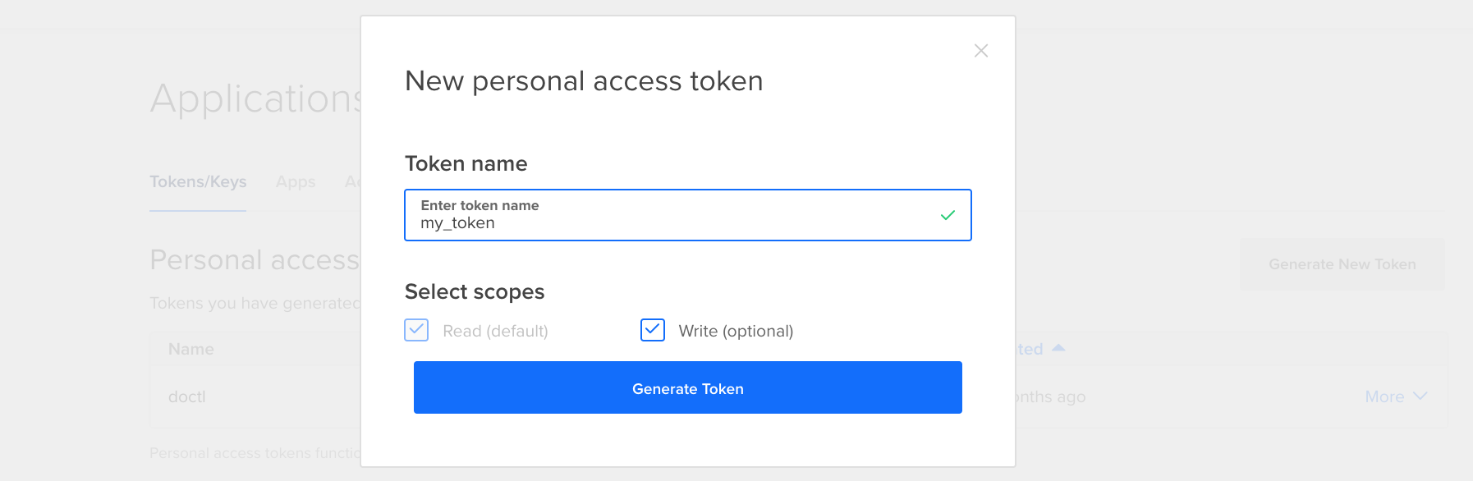Click the sort arrow on Created column
The height and width of the screenshot is (481, 1473).
[x=1058, y=348]
